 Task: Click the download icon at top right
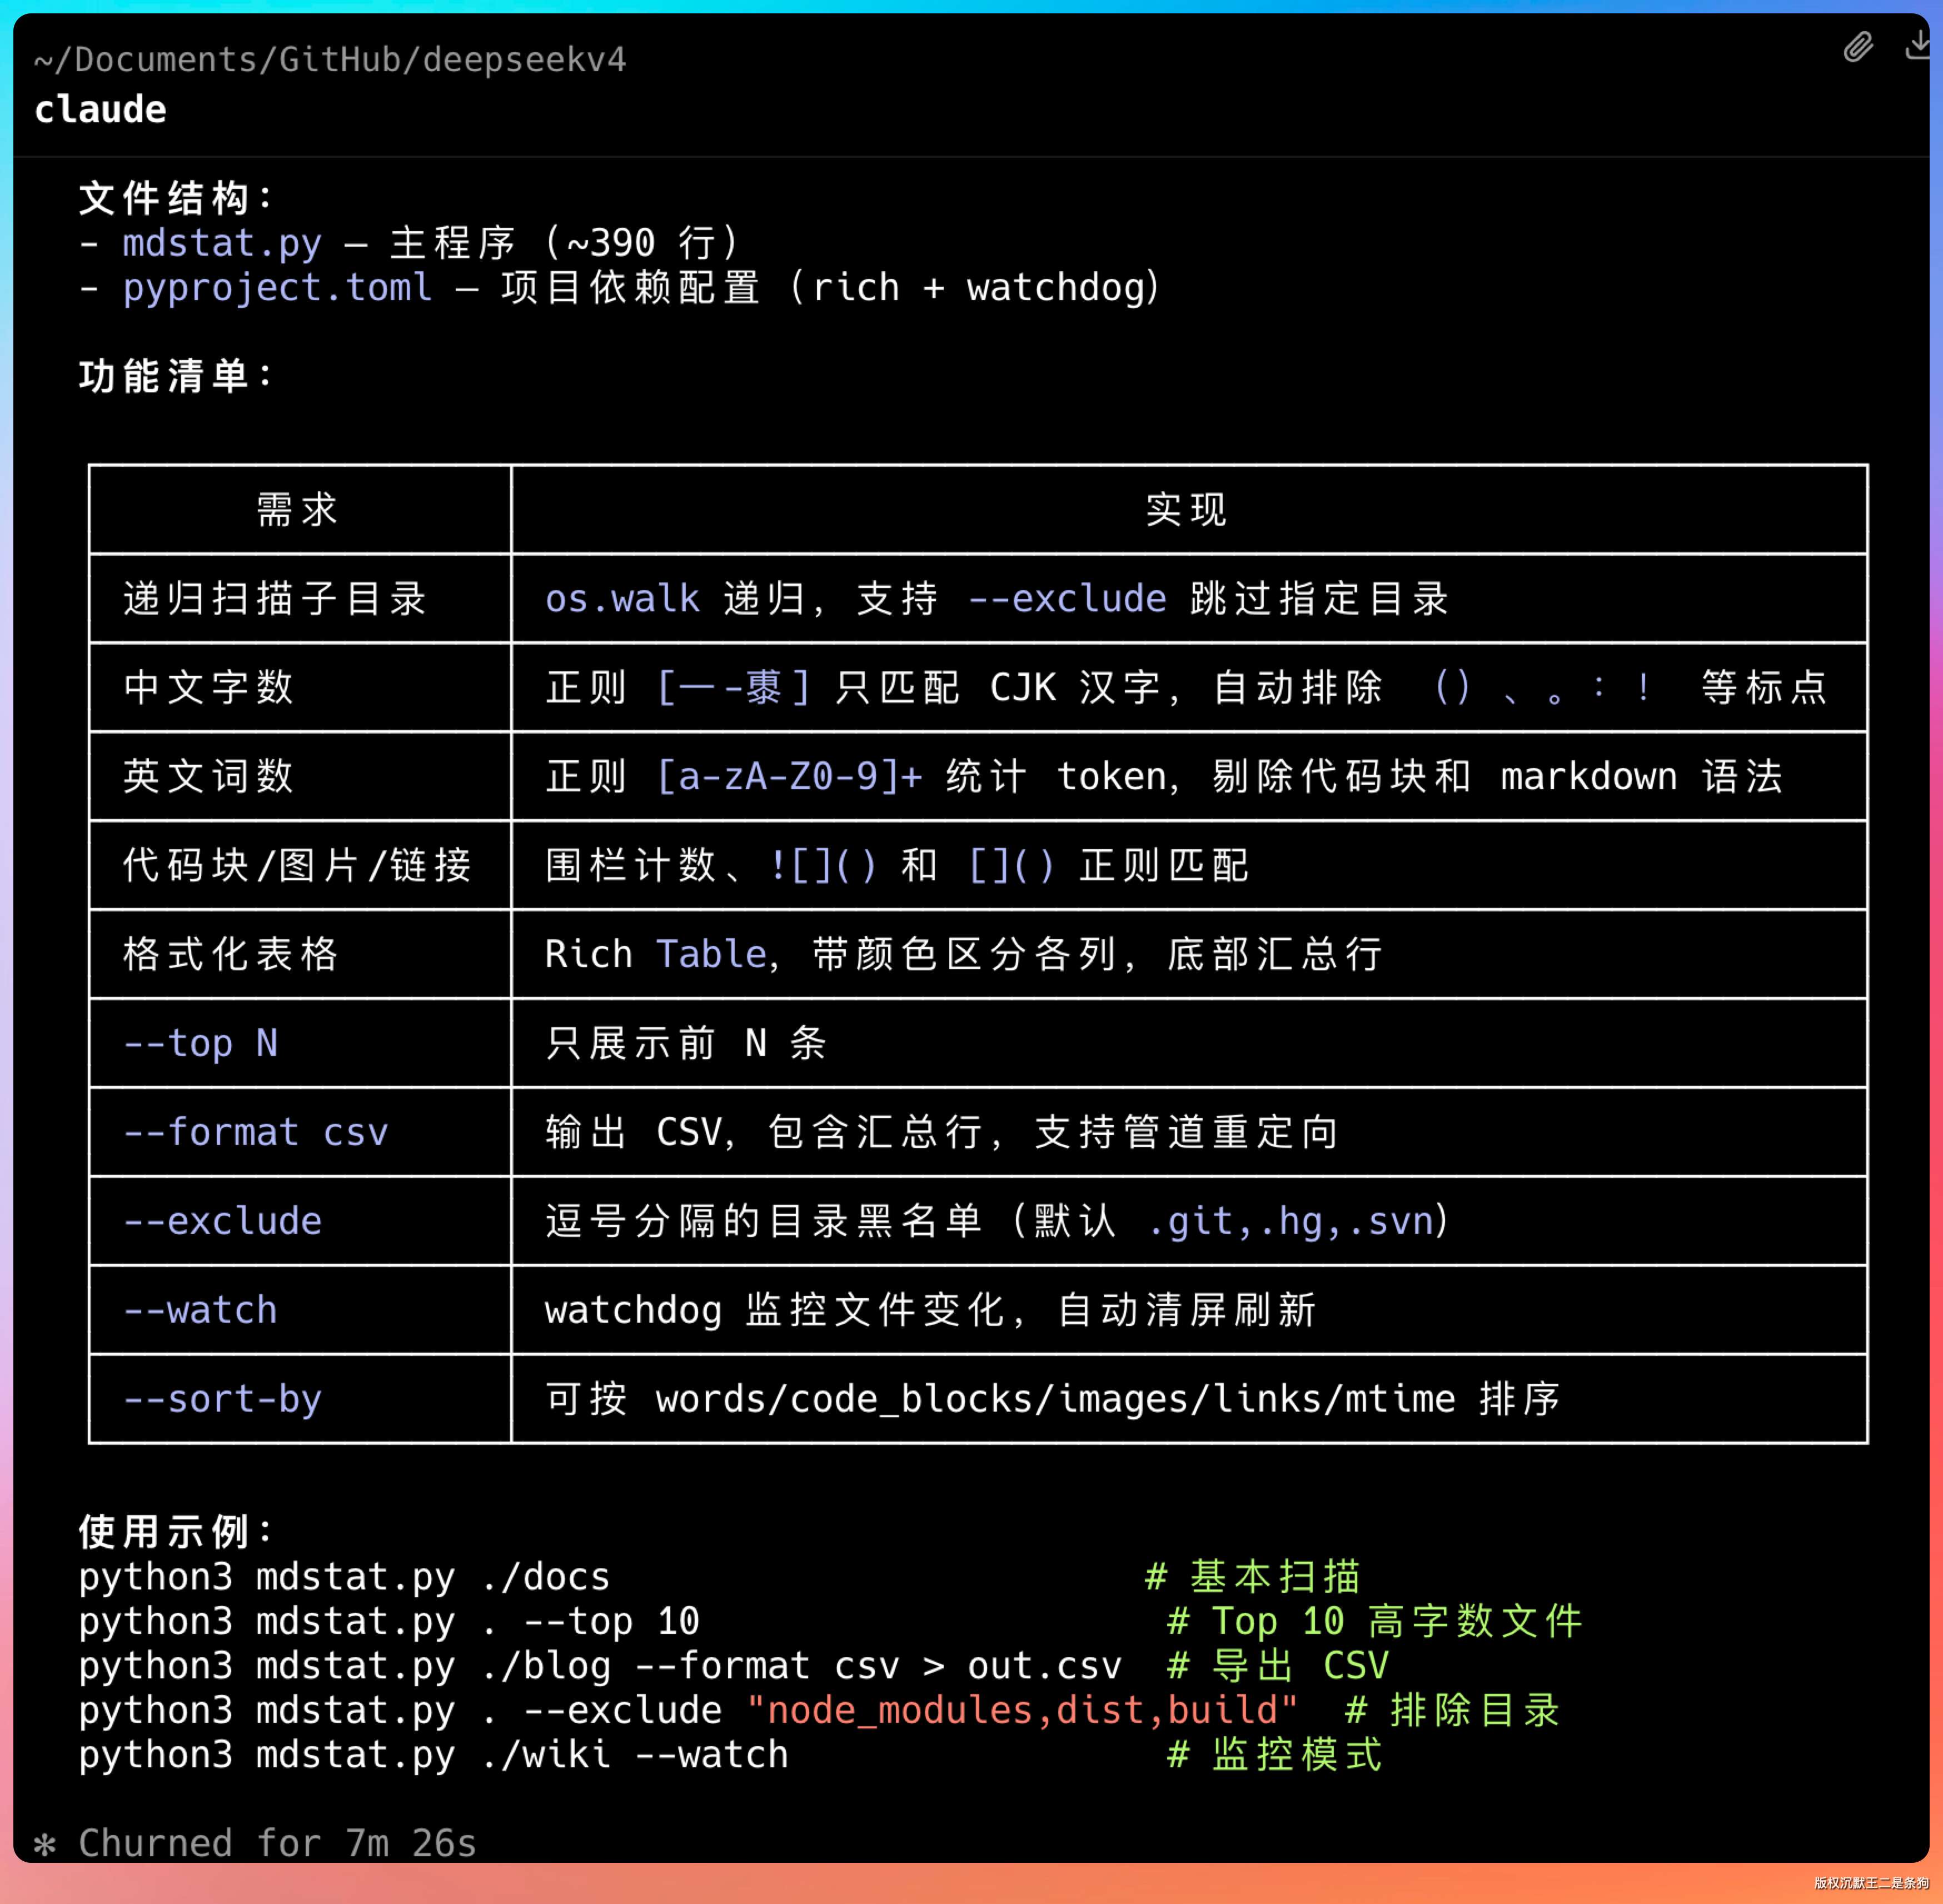(1917, 45)
